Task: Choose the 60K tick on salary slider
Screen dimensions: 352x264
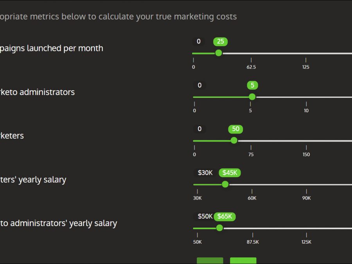Action: pos(252,185)
